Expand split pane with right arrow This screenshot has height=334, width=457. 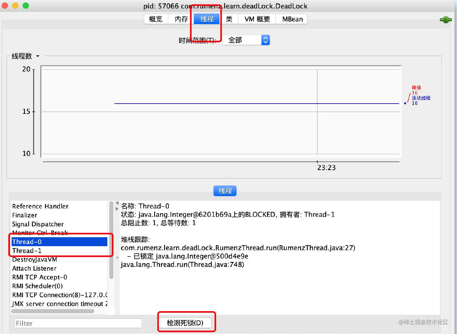117,209
